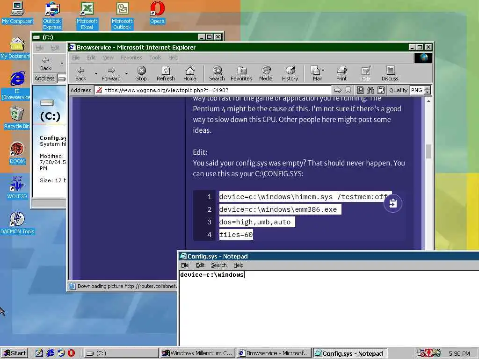
Task: Click the 5:30 PM clock
Action: click(459, 353)
